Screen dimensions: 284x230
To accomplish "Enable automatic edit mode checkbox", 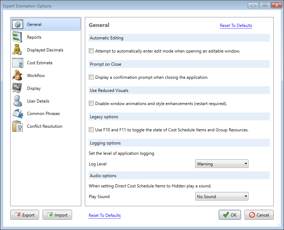I will coord(92,51).
